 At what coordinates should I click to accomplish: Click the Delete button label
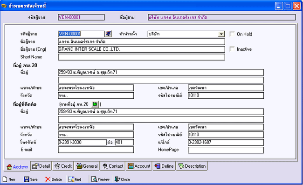tap(56, 179)
